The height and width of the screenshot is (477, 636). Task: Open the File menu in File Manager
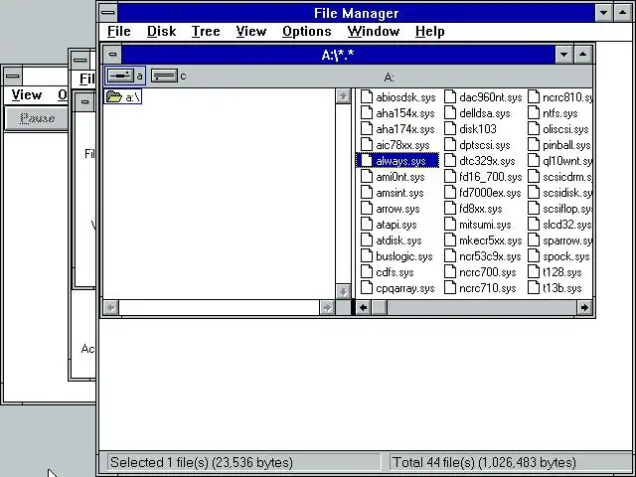(x=119, y=31)
